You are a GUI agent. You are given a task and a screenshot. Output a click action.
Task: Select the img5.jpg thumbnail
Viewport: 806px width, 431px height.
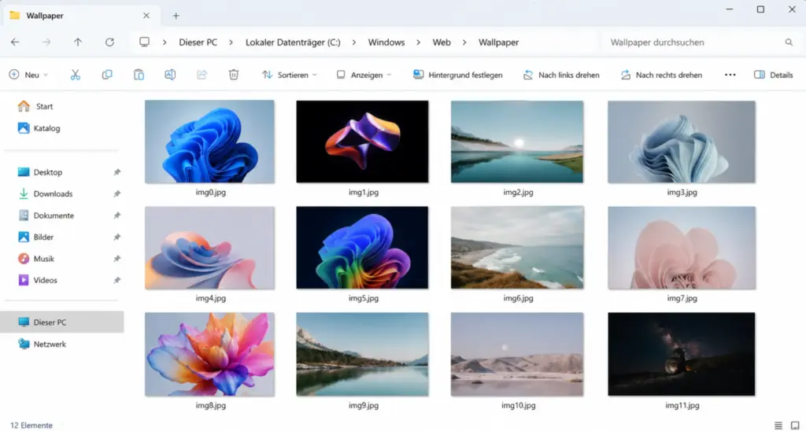(x=362, y=248)
